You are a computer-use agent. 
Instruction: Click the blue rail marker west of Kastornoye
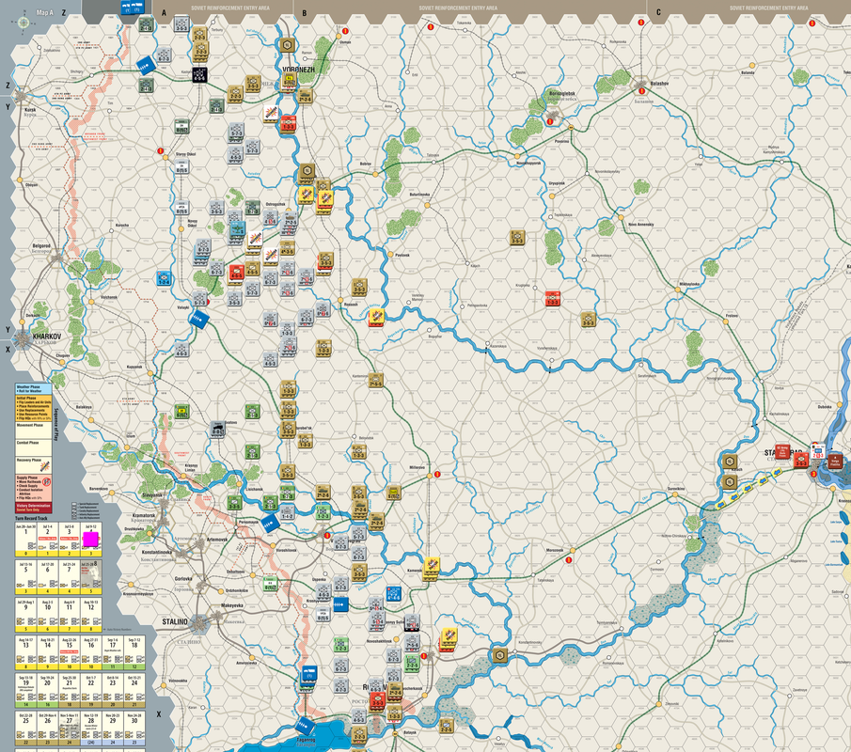click(146, 66)
